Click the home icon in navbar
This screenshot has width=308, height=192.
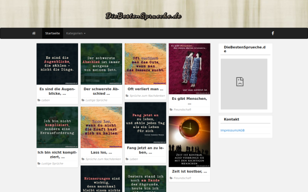[x=34, y=33]
